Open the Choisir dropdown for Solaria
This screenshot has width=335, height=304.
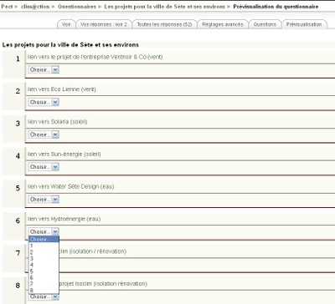44,134
